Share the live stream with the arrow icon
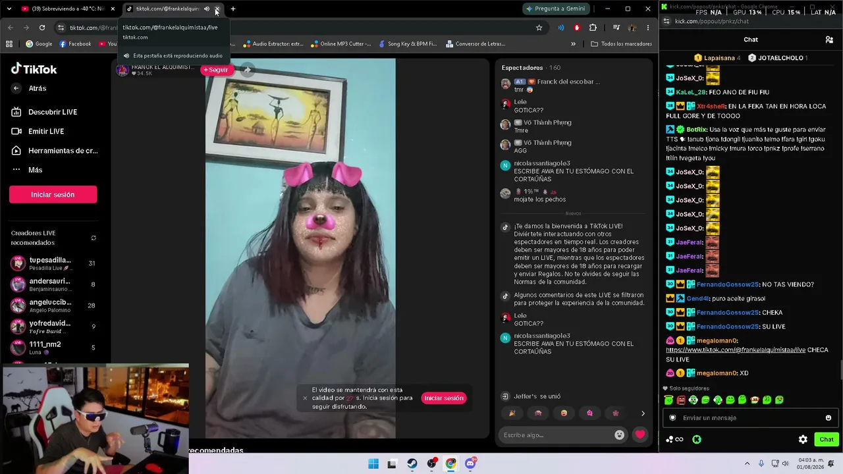Image resolution: width=843 pixels, height=474 pixels. (248, 70)
